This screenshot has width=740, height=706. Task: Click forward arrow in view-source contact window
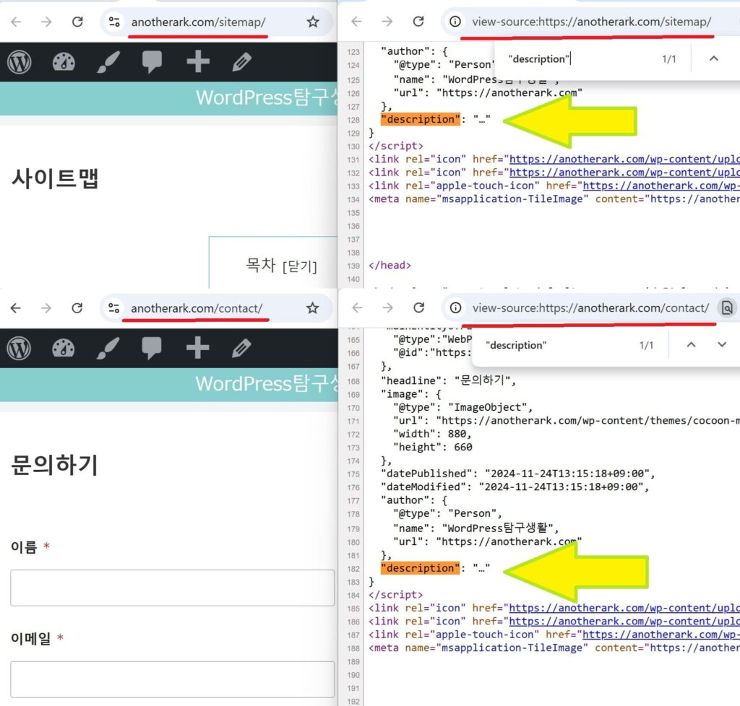pos(387,308)
